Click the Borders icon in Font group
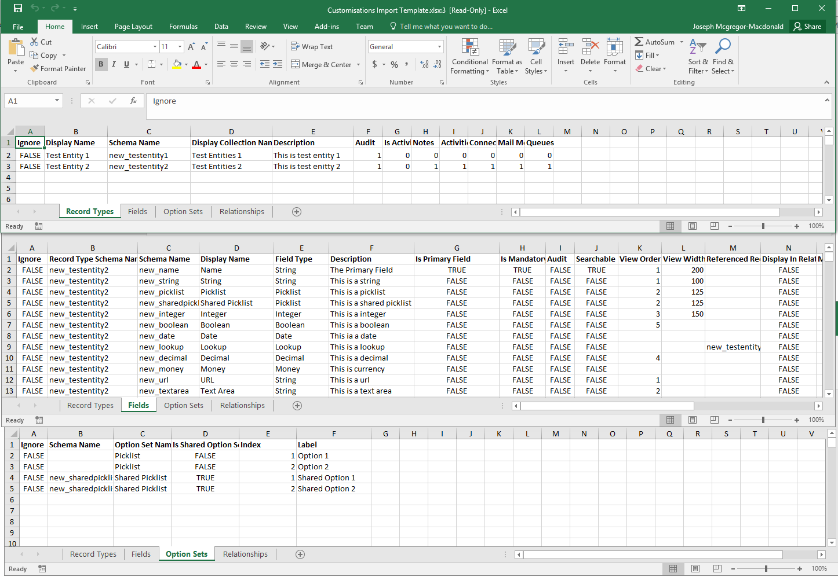Viewport: 838px width, 577px height. pos(152,64)
